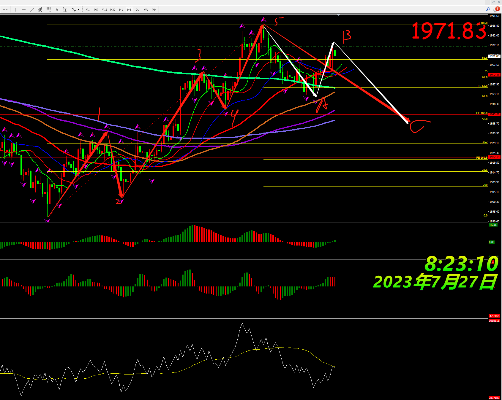
Task: Select the W1 weekly timeframe
Action: pyautogui.click(x=146, y=9)
